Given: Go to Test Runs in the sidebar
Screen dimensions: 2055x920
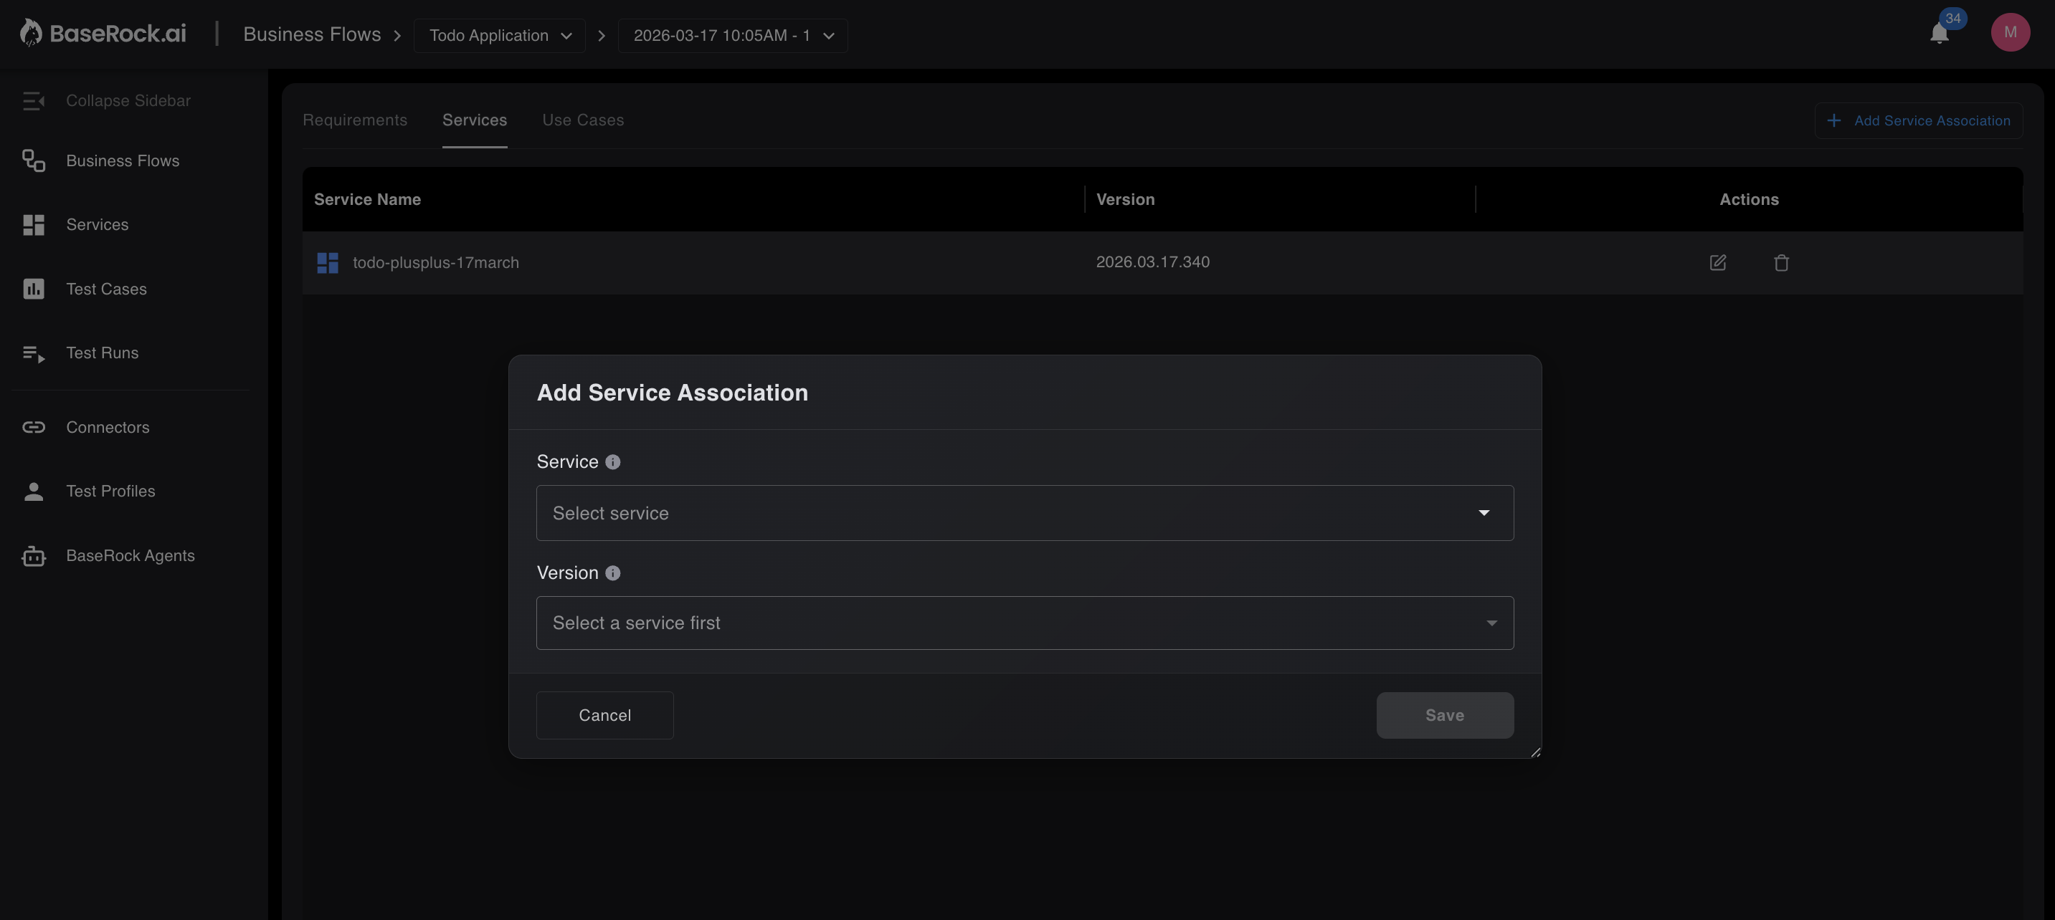Looking at the screenshot, I should click(102, 353).
